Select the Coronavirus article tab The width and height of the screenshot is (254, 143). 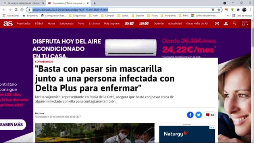tap(68, 3)
